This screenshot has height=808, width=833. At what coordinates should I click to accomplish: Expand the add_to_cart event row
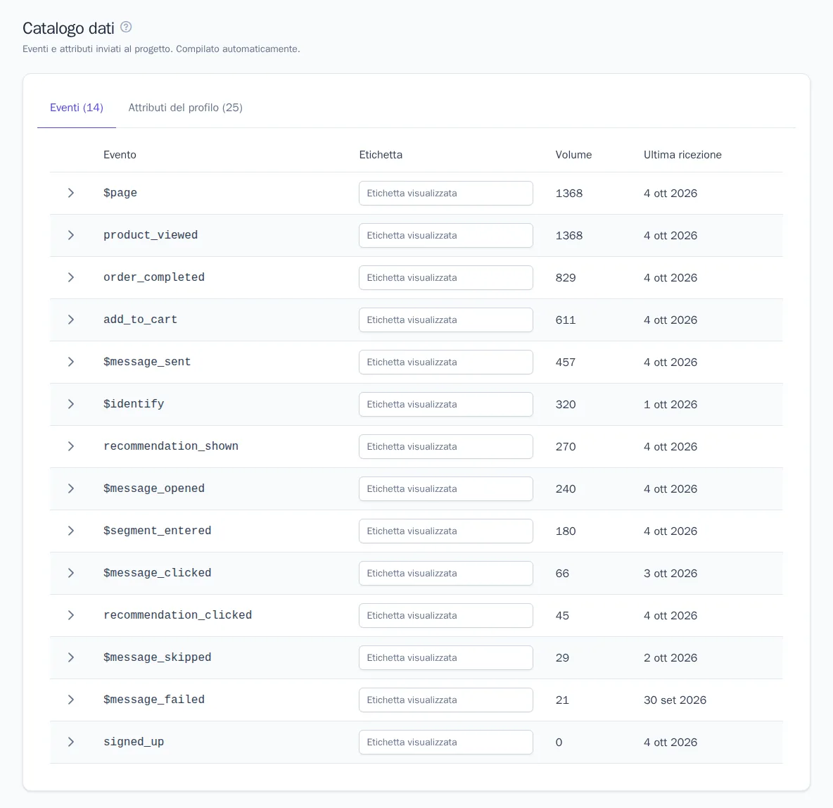point(70,320)
